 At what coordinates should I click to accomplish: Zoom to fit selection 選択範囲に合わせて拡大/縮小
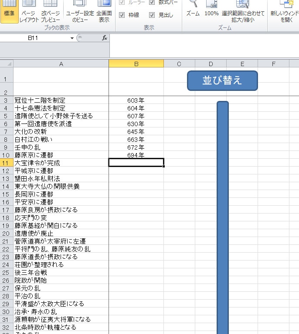tap(243, 11)
